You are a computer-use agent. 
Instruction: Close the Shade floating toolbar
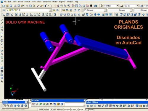click(x=26, y=102)
